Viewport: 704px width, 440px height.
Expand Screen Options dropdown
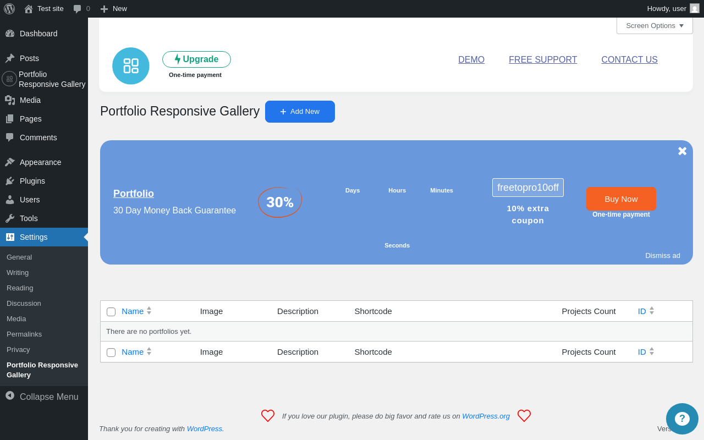coord(654,25)
